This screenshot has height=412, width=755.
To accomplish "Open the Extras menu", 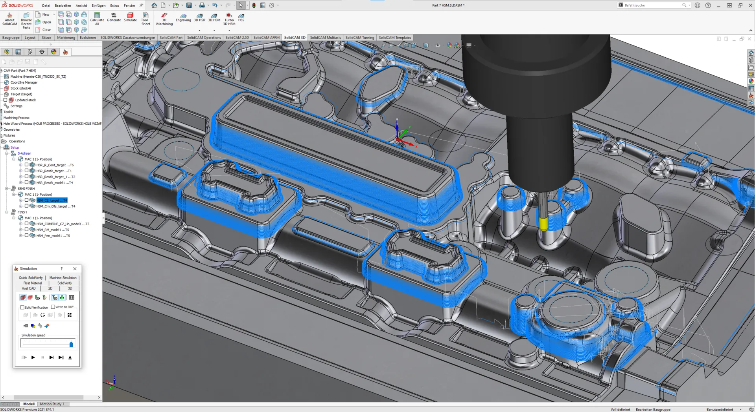I will tap(114, 5).
